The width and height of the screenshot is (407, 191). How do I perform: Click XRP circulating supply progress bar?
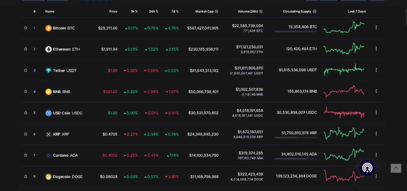(296, 138)
